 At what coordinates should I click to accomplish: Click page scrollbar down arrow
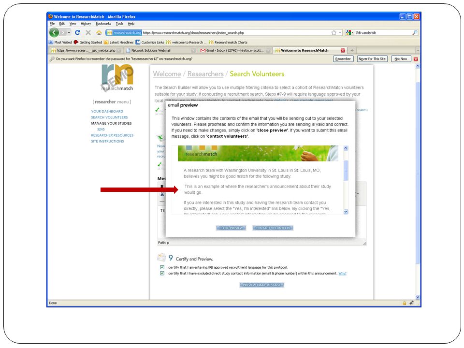click(x=418, y=297)
